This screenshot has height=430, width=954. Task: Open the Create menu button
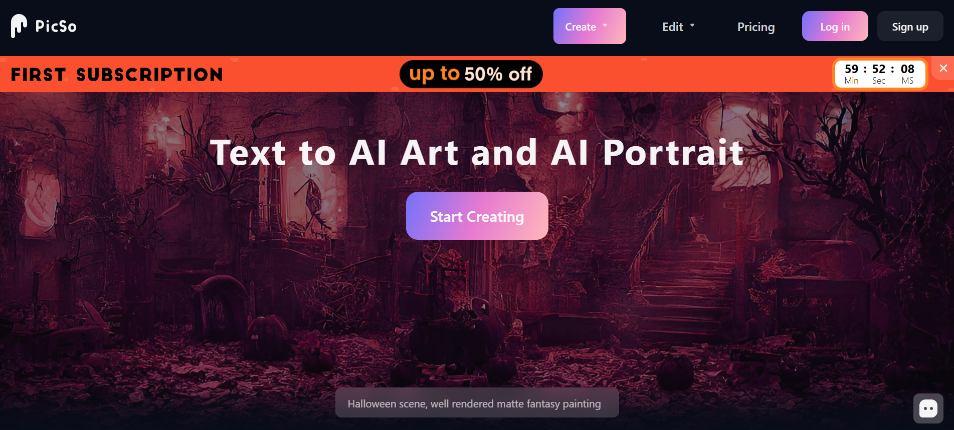590,26
